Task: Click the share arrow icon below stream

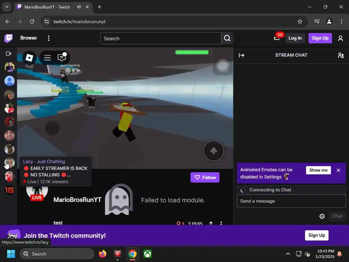Action: [x=211, y=223]
